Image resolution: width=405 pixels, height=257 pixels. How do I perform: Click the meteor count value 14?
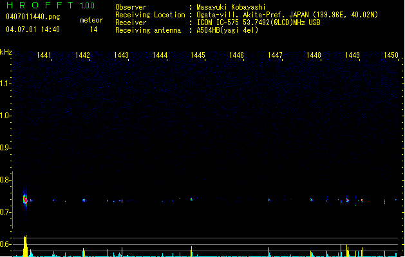[93, 30]
